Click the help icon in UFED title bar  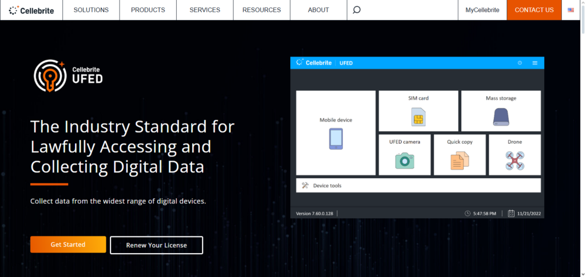[x=520, y=63]
